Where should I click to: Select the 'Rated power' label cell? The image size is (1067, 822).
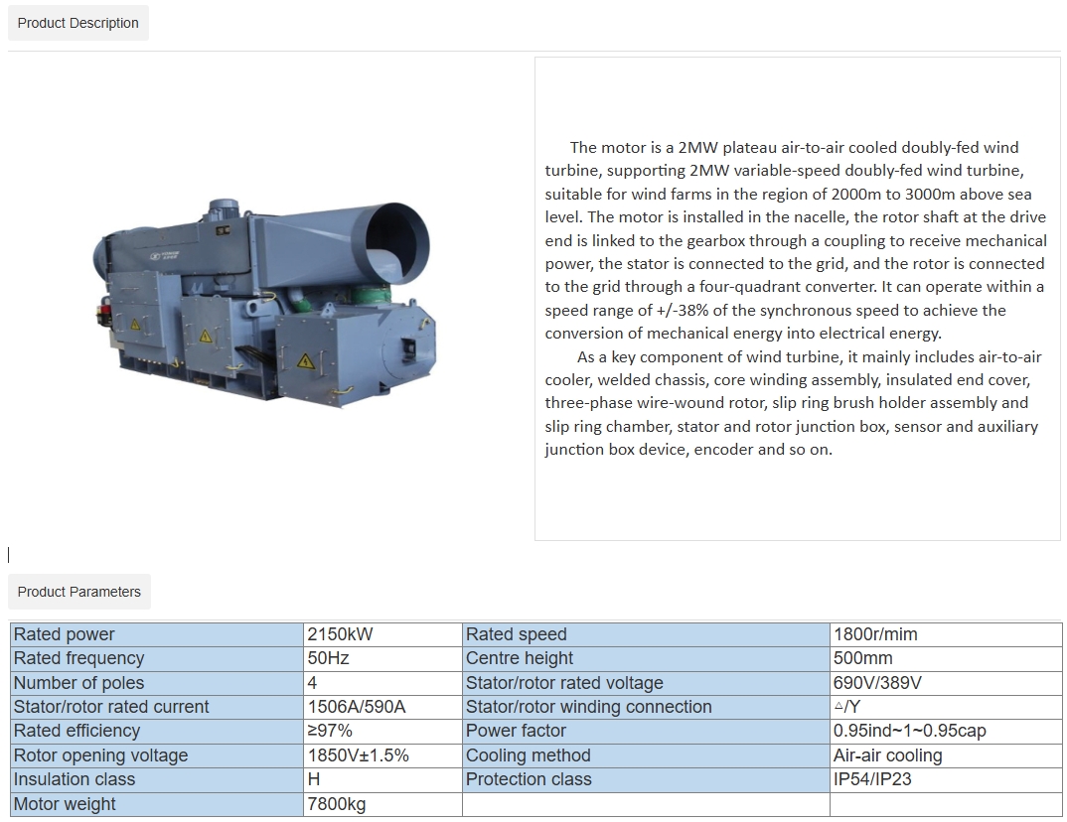click(157, 634)
